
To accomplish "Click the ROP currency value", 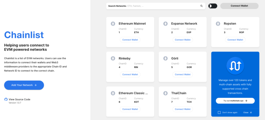I will click(x=242, y=32).
